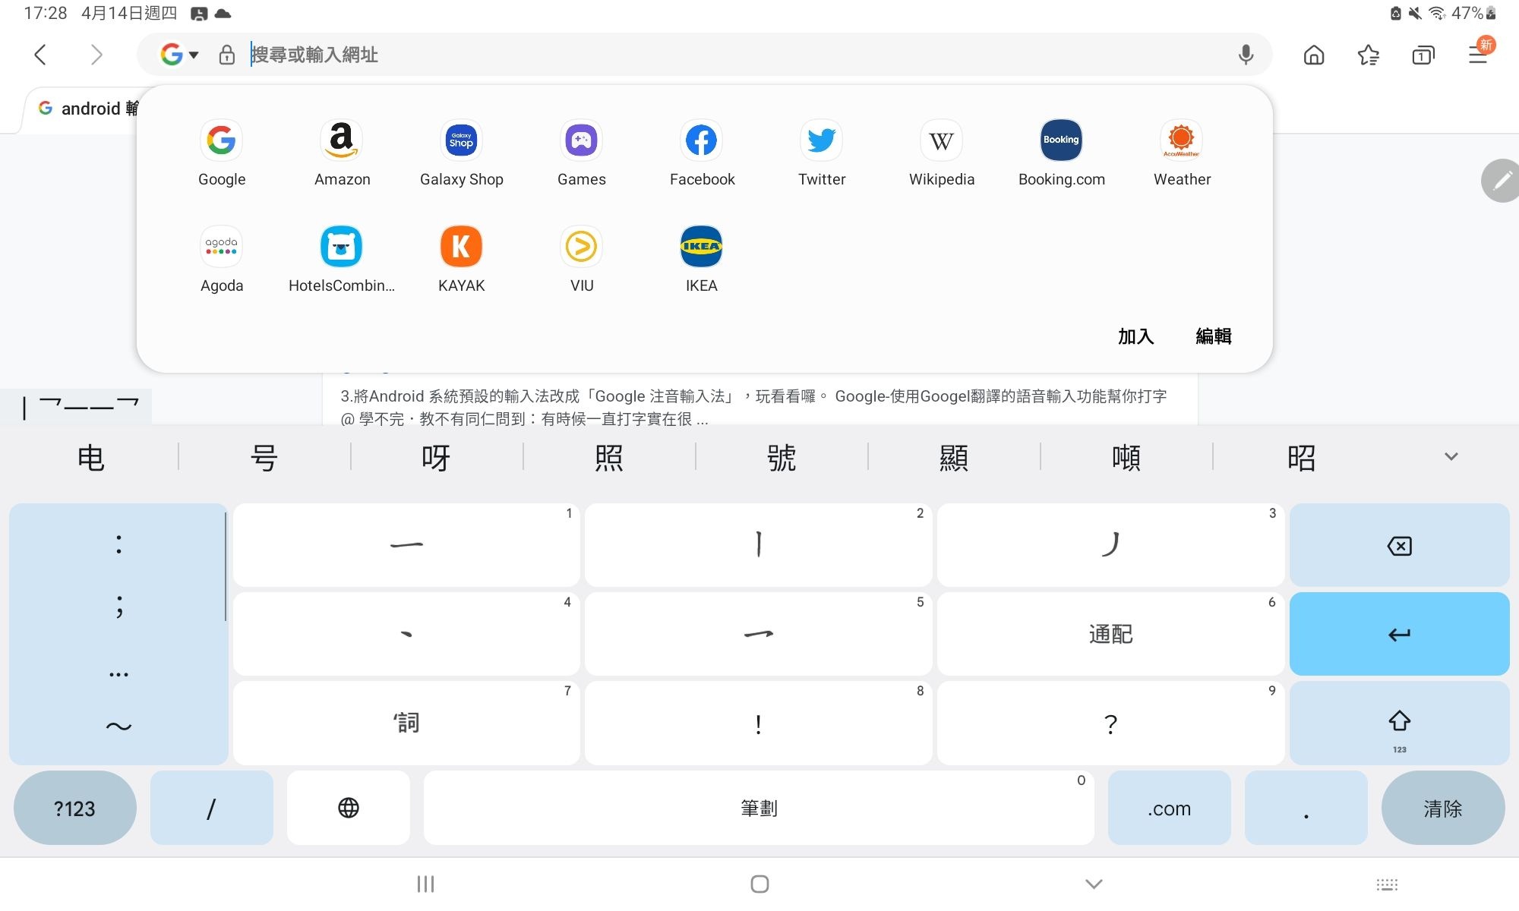Image resolution: width=1519 pixels, height=911 pixels.
Task: Toggle the keyboard shift key
Action: pos(1399,723)
